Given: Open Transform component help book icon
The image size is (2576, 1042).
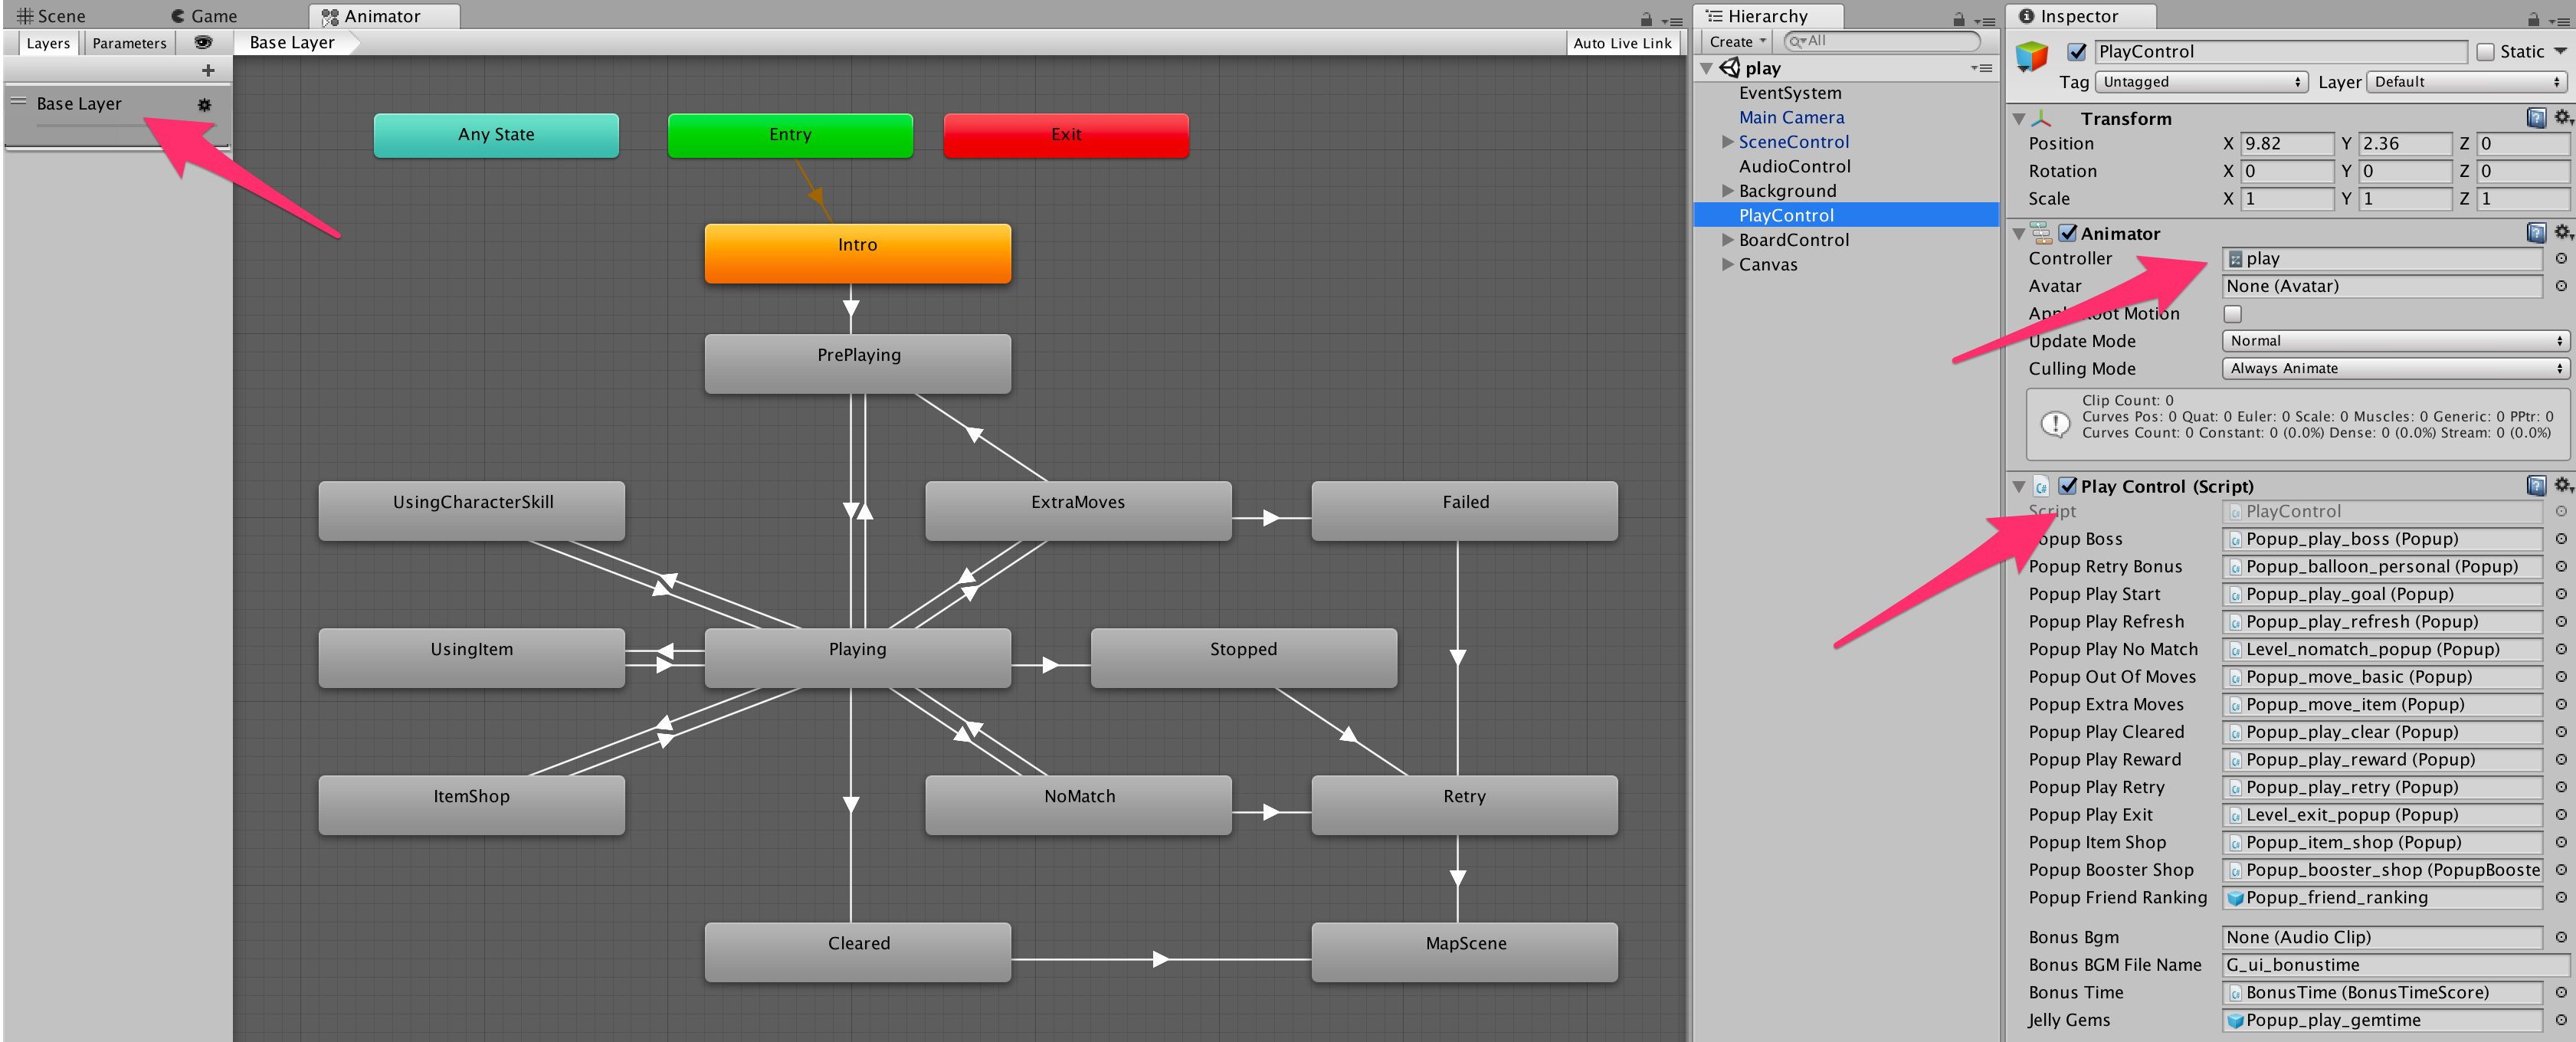Looking at the screenshot, I should click(x=2536, y=118).
